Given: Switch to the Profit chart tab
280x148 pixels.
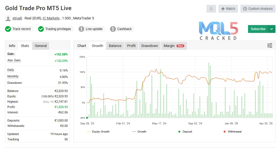Looking at the screenshot, I should pos(131,46).
